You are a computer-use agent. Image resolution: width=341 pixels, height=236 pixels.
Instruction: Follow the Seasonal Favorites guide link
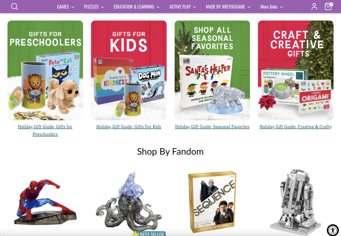pyautogui.click(x=212, y=127)
